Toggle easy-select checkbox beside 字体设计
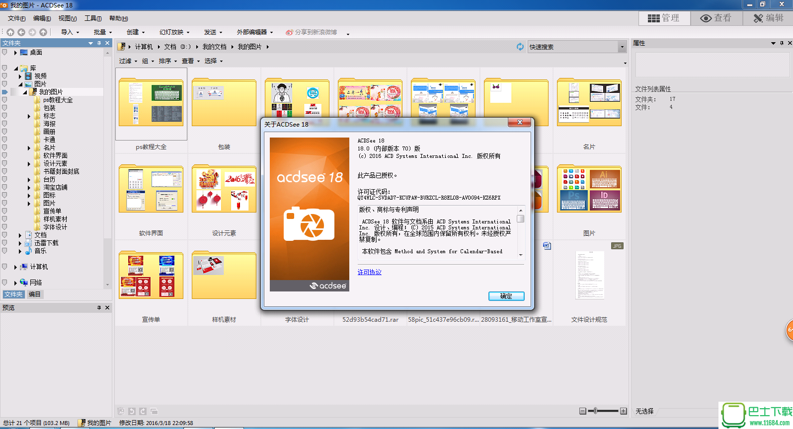This screenshot has height=429, width=793. click(x=4, y=227)
